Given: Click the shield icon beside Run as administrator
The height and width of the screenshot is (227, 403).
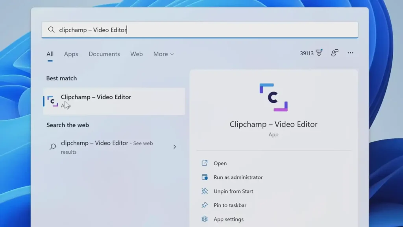Looking at the screenshot, I should (x=205, y=177).
